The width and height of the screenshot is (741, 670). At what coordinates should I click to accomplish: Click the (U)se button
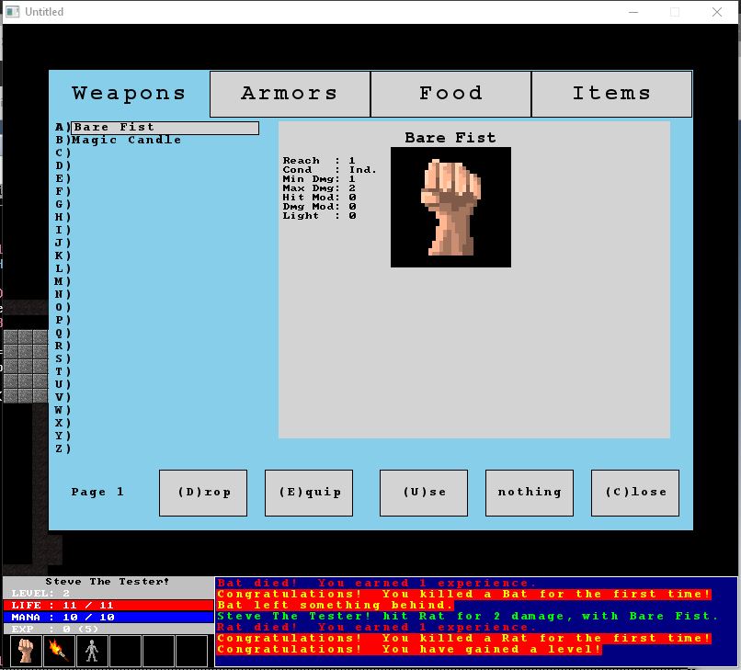tap(424, 493)
